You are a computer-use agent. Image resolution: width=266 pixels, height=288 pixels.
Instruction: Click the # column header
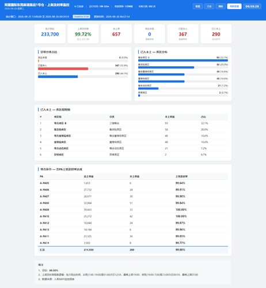(x=41, y=117)
